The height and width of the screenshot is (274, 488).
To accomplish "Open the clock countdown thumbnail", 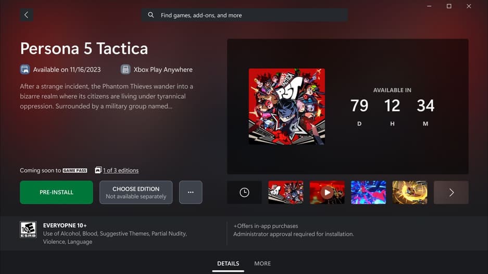I will (x=244, y=192).
